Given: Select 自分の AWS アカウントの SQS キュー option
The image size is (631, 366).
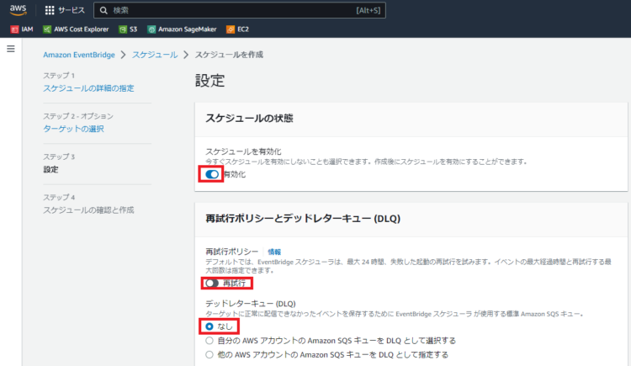Looking at the screenshot, I should tap(209, 341).
